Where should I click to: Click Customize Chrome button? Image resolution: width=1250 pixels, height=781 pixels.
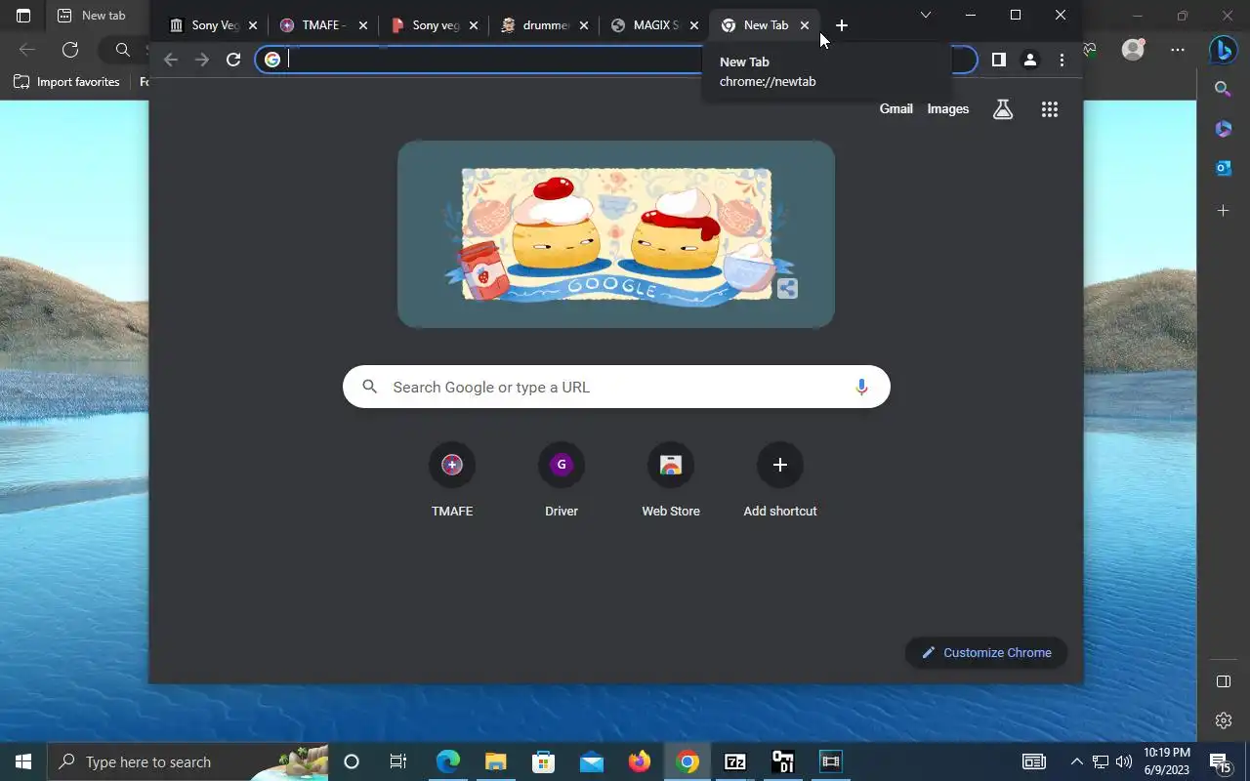986,652
